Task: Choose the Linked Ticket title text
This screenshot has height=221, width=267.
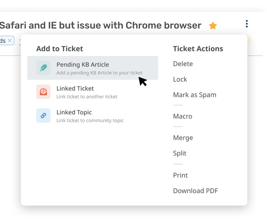Action: click(75, 88)
